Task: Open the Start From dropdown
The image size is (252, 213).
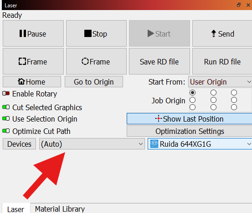Action: pyautogui.click(x=220, y=82)
